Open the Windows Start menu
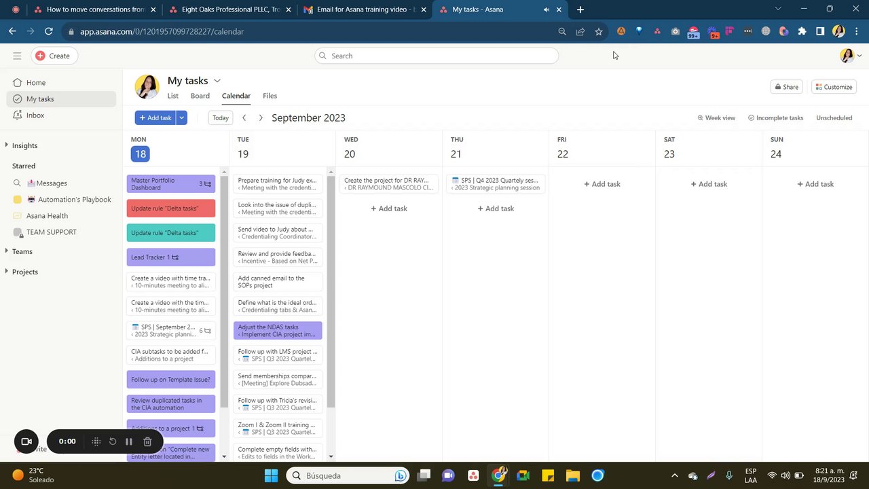This screenshot has width=869, height=489. 271,475
